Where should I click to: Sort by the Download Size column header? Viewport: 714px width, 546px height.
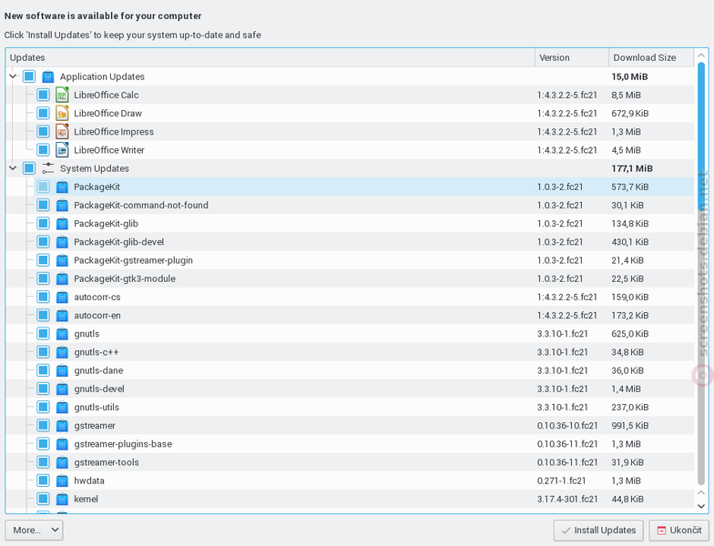(651, 58)
